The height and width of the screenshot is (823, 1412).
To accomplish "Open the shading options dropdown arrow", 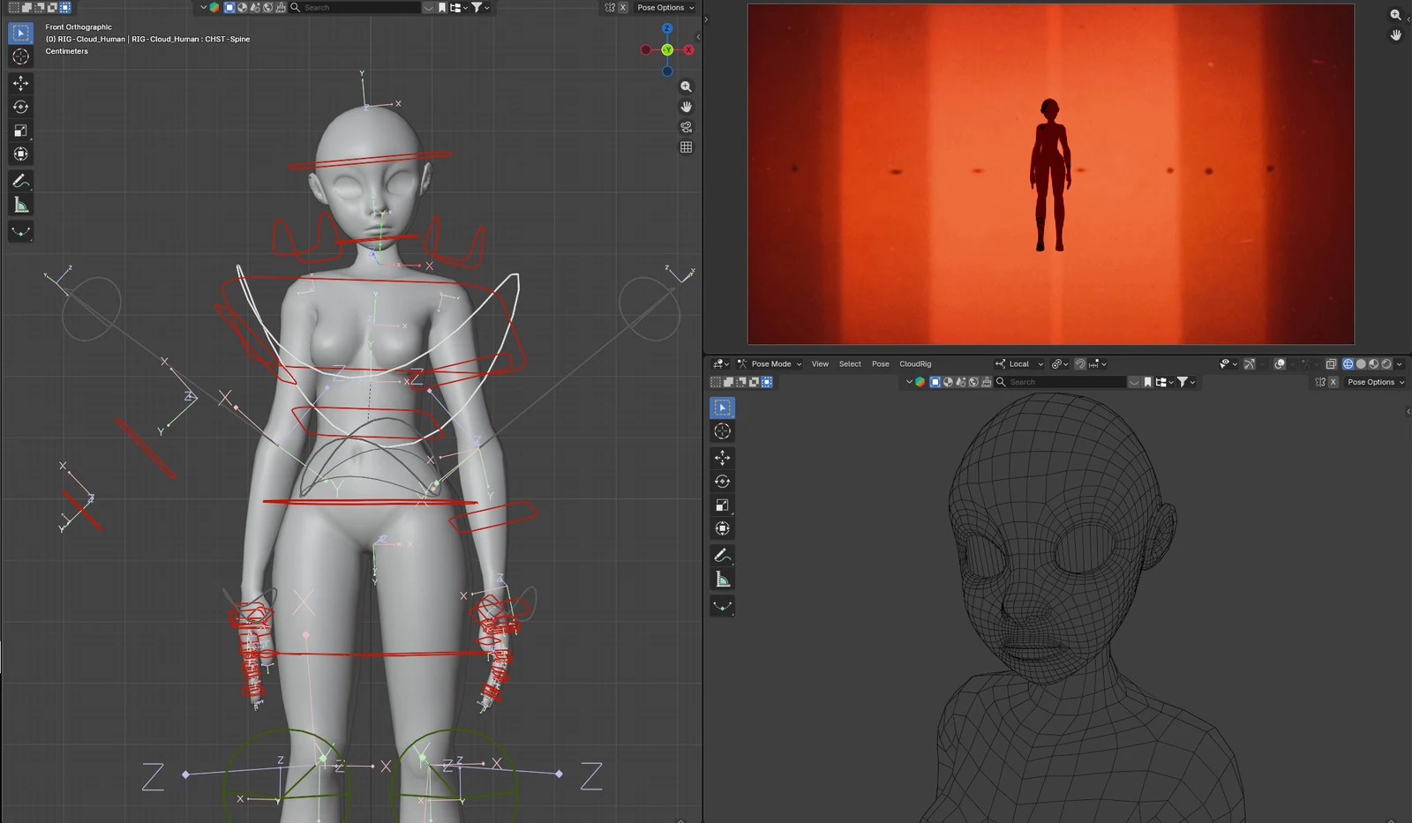I will tap(1400, 363).
